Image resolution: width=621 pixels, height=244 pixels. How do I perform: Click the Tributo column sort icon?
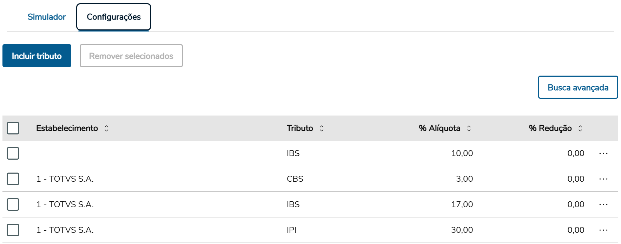(x=322, y=128)
